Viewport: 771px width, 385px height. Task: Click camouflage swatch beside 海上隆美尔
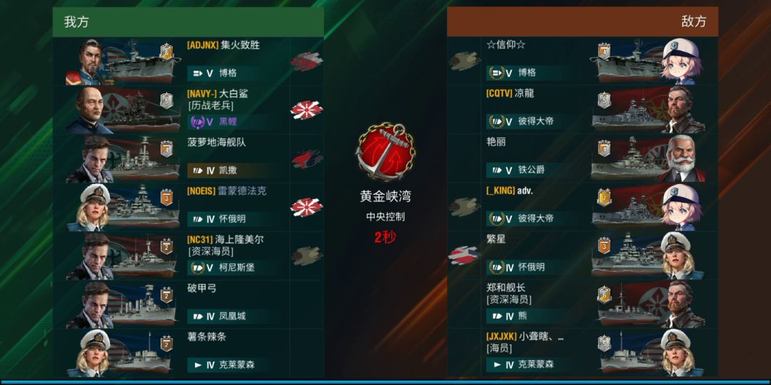coord(307,256)
